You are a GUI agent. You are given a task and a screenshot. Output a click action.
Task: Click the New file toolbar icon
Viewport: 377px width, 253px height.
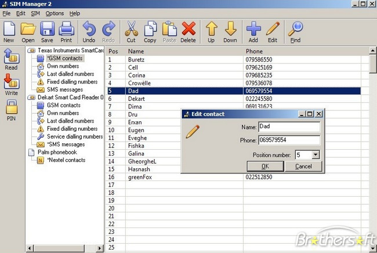tap(9, 31)
